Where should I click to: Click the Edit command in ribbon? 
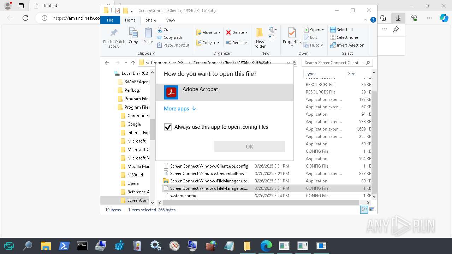(x=310, y=37)
